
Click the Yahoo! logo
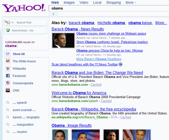pyautogui.click(x=24, y=8)
